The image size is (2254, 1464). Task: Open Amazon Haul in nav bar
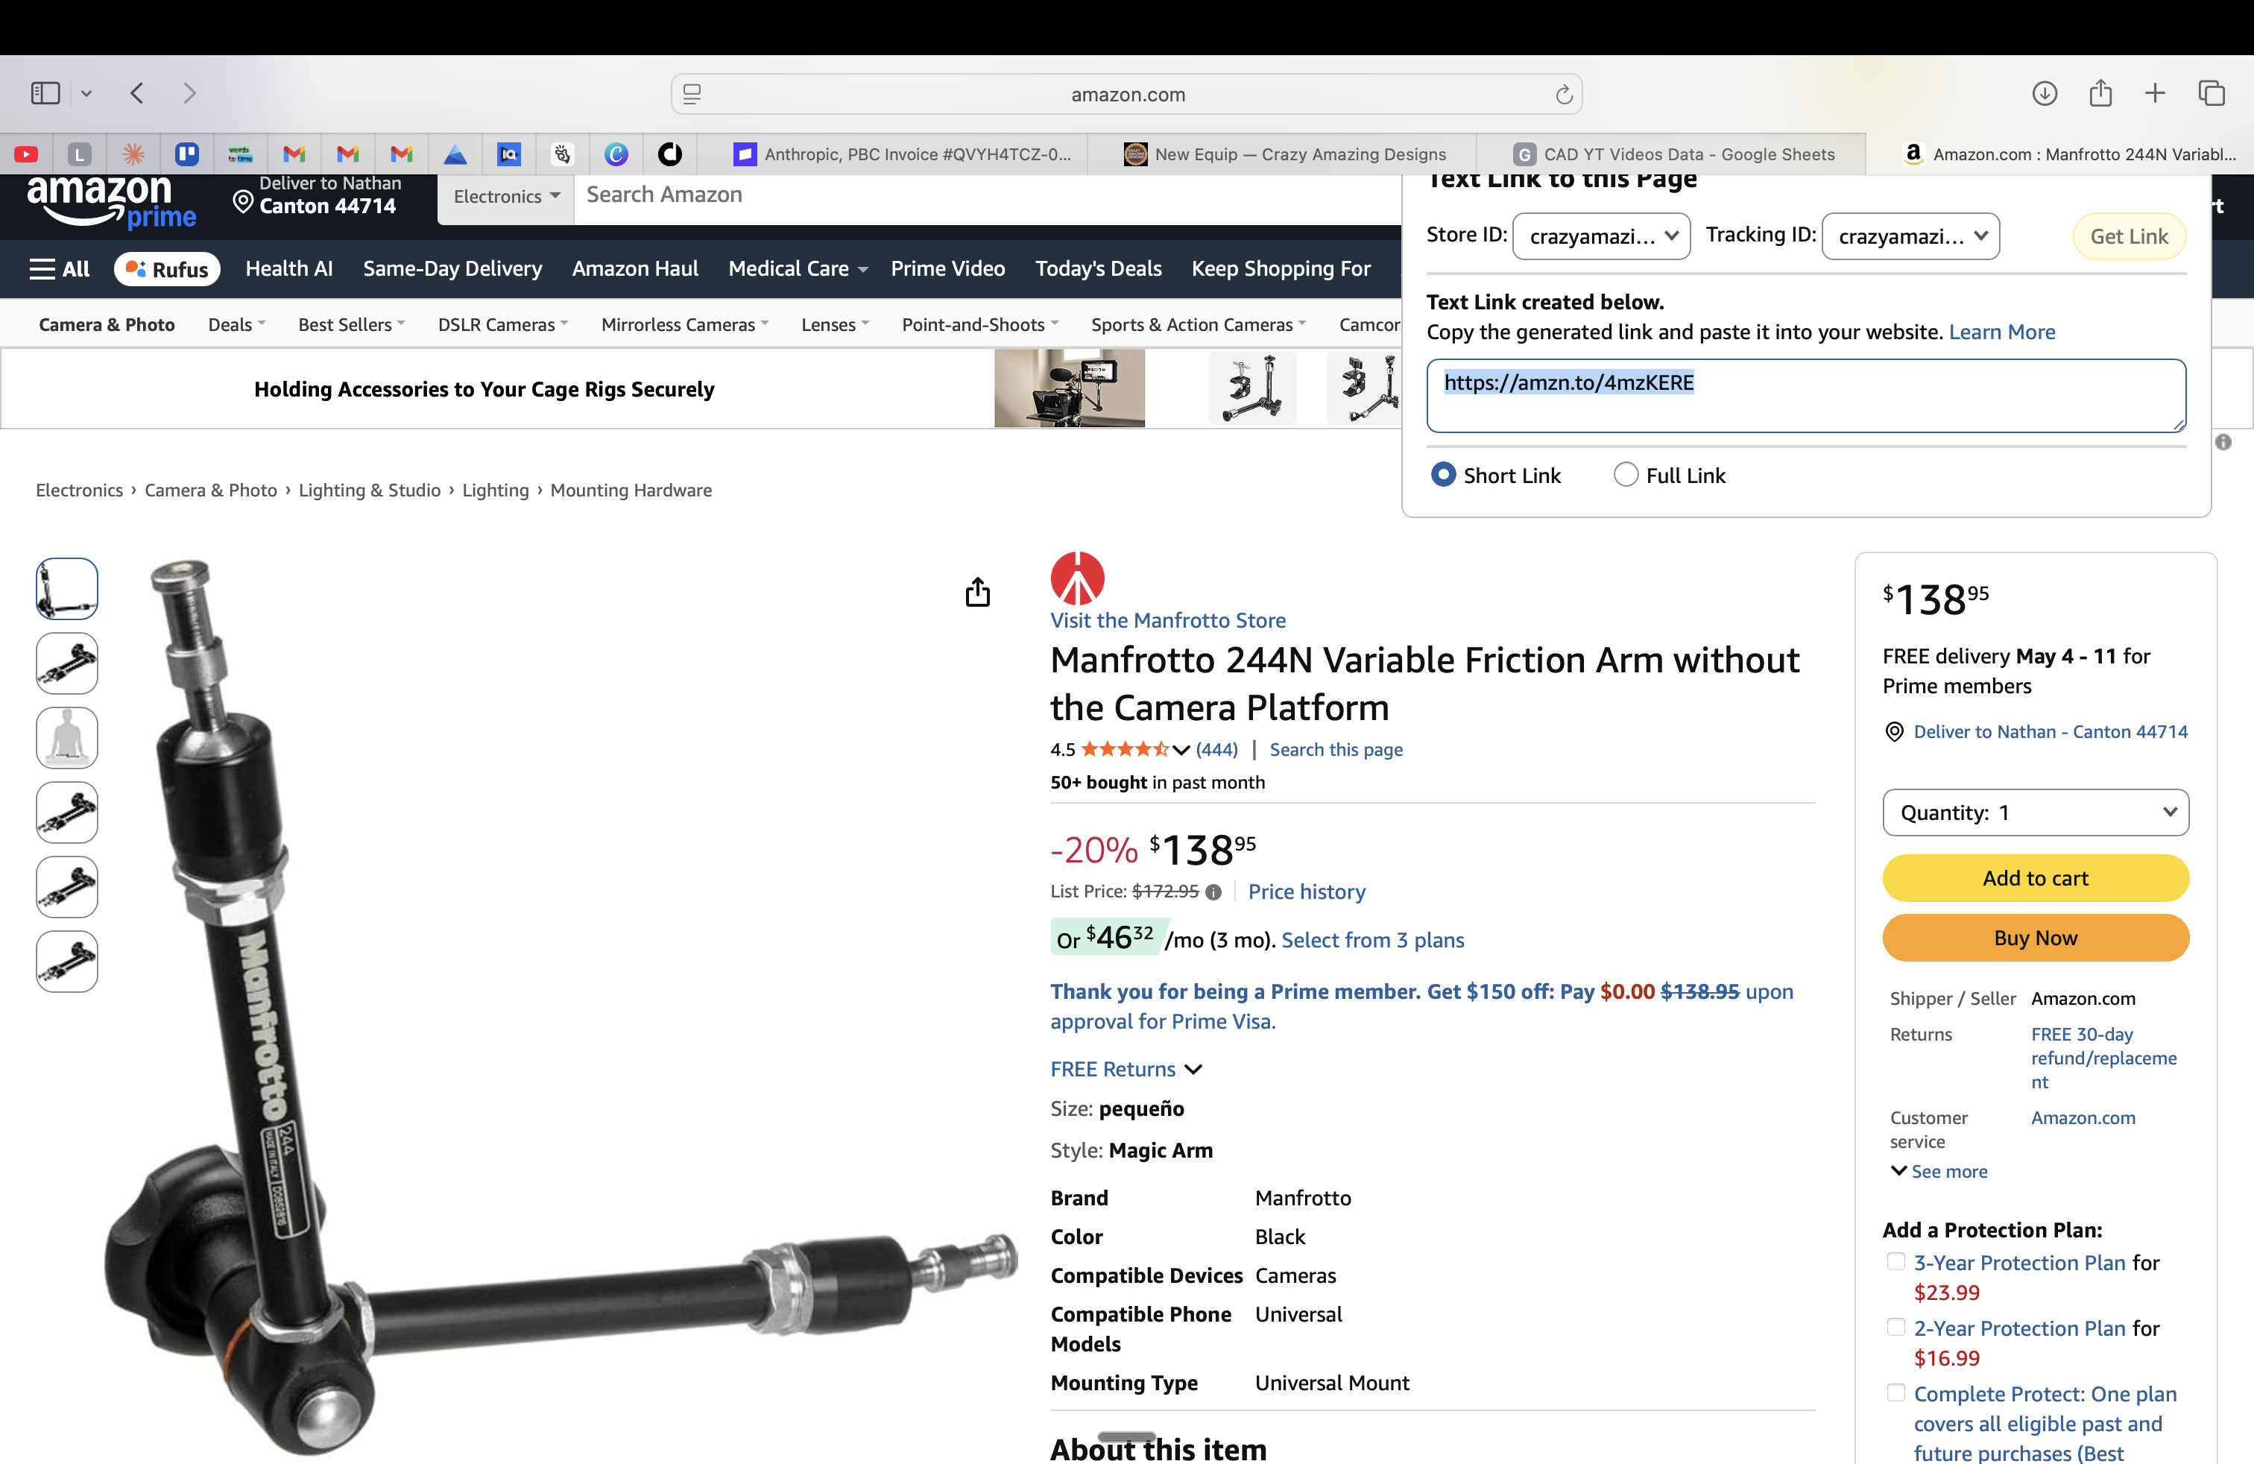pos(634,269)
